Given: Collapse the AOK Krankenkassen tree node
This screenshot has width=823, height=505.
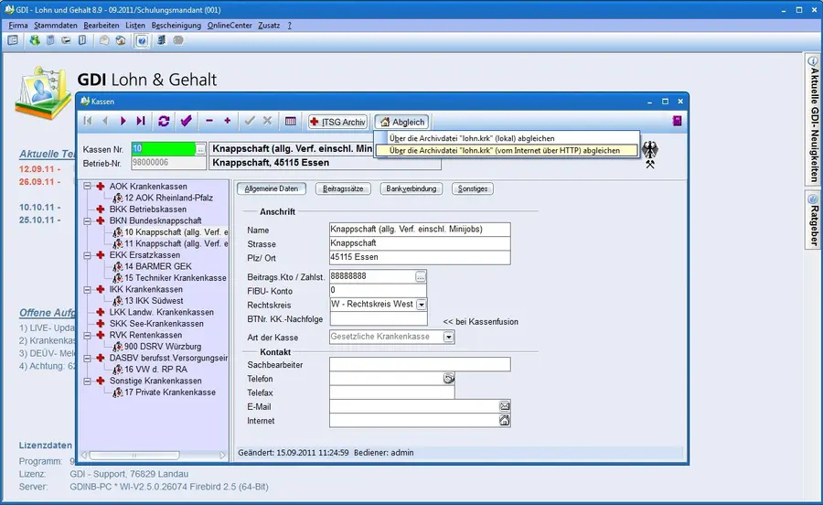Looking at the screenshot, I should point(88,187).
